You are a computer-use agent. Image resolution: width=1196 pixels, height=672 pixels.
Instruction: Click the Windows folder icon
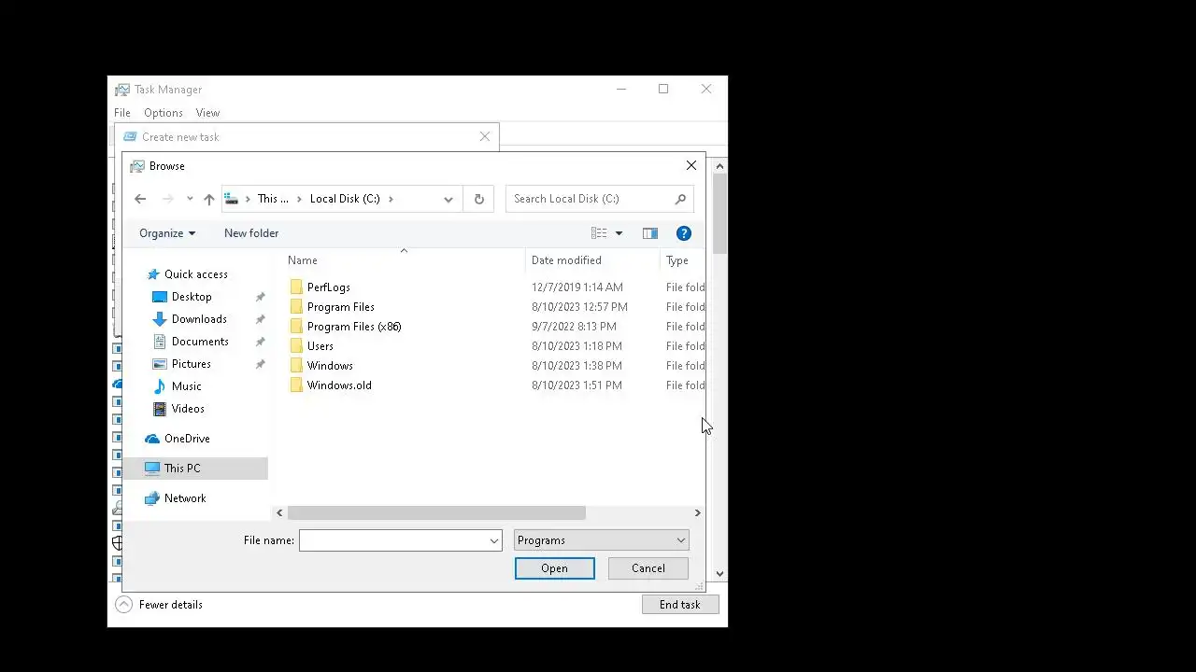click(296, 366)
